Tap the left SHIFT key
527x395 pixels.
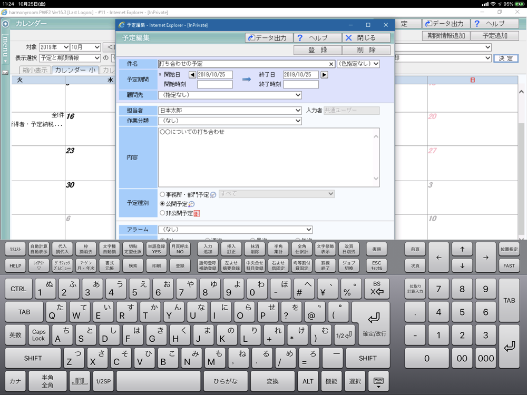pos(33,358)
